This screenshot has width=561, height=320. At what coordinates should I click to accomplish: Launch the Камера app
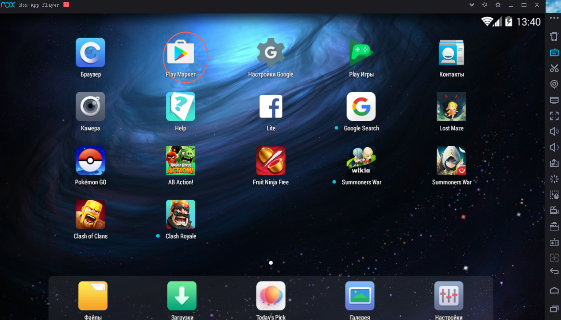click(x=90, y=106)
